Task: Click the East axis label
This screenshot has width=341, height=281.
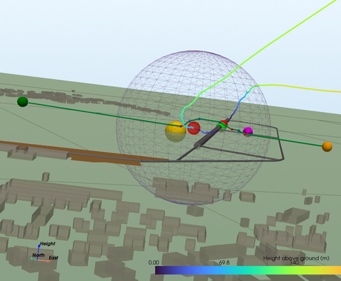Action: 53,258
